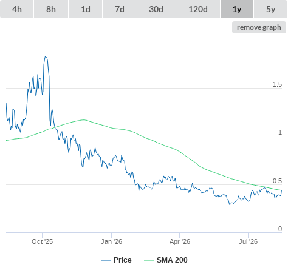Switch chart to 30d view
Image resolution: width=288 pixels, height=276 pixels.
[x=156, y=9]
